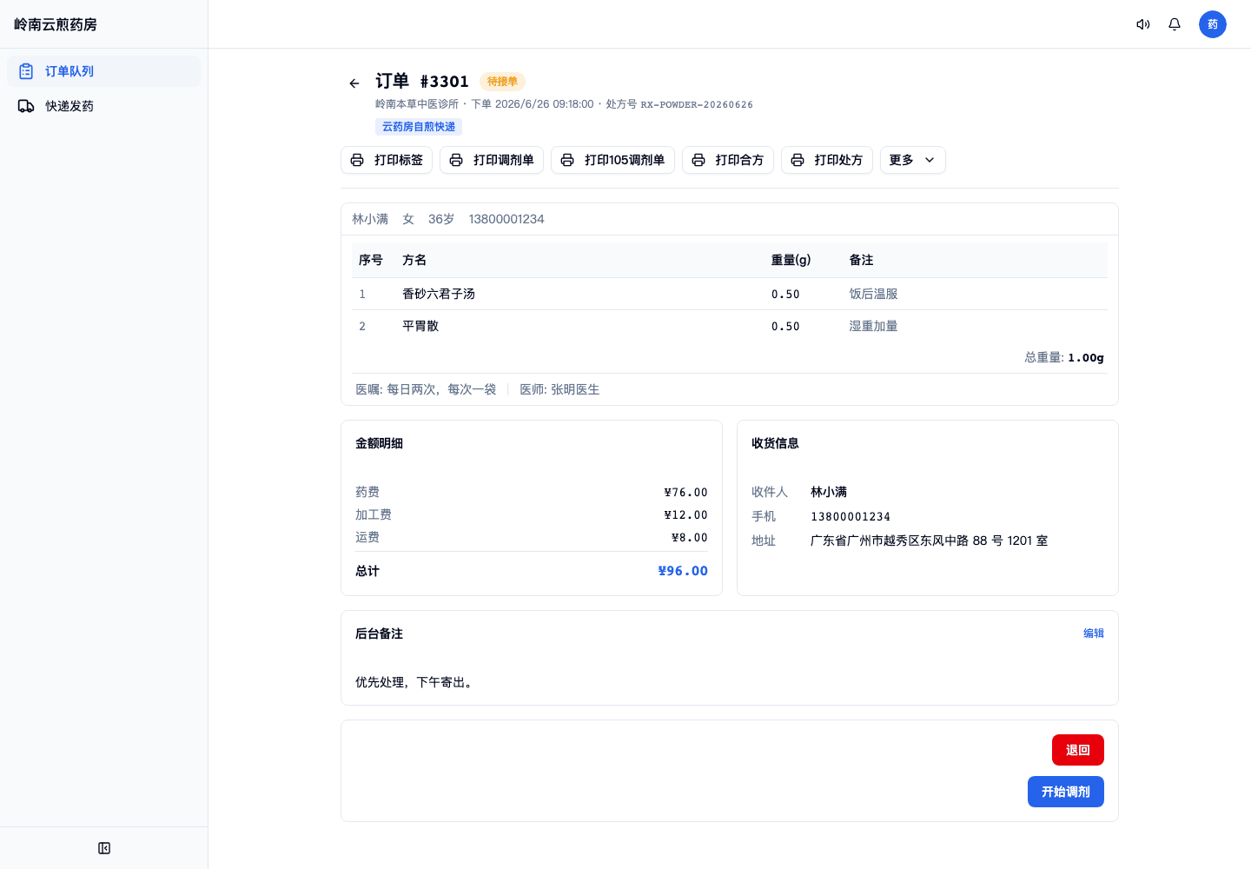The image size is (1251, 869).
Task: Click the 打印标签 button
Action: (387, 160)
